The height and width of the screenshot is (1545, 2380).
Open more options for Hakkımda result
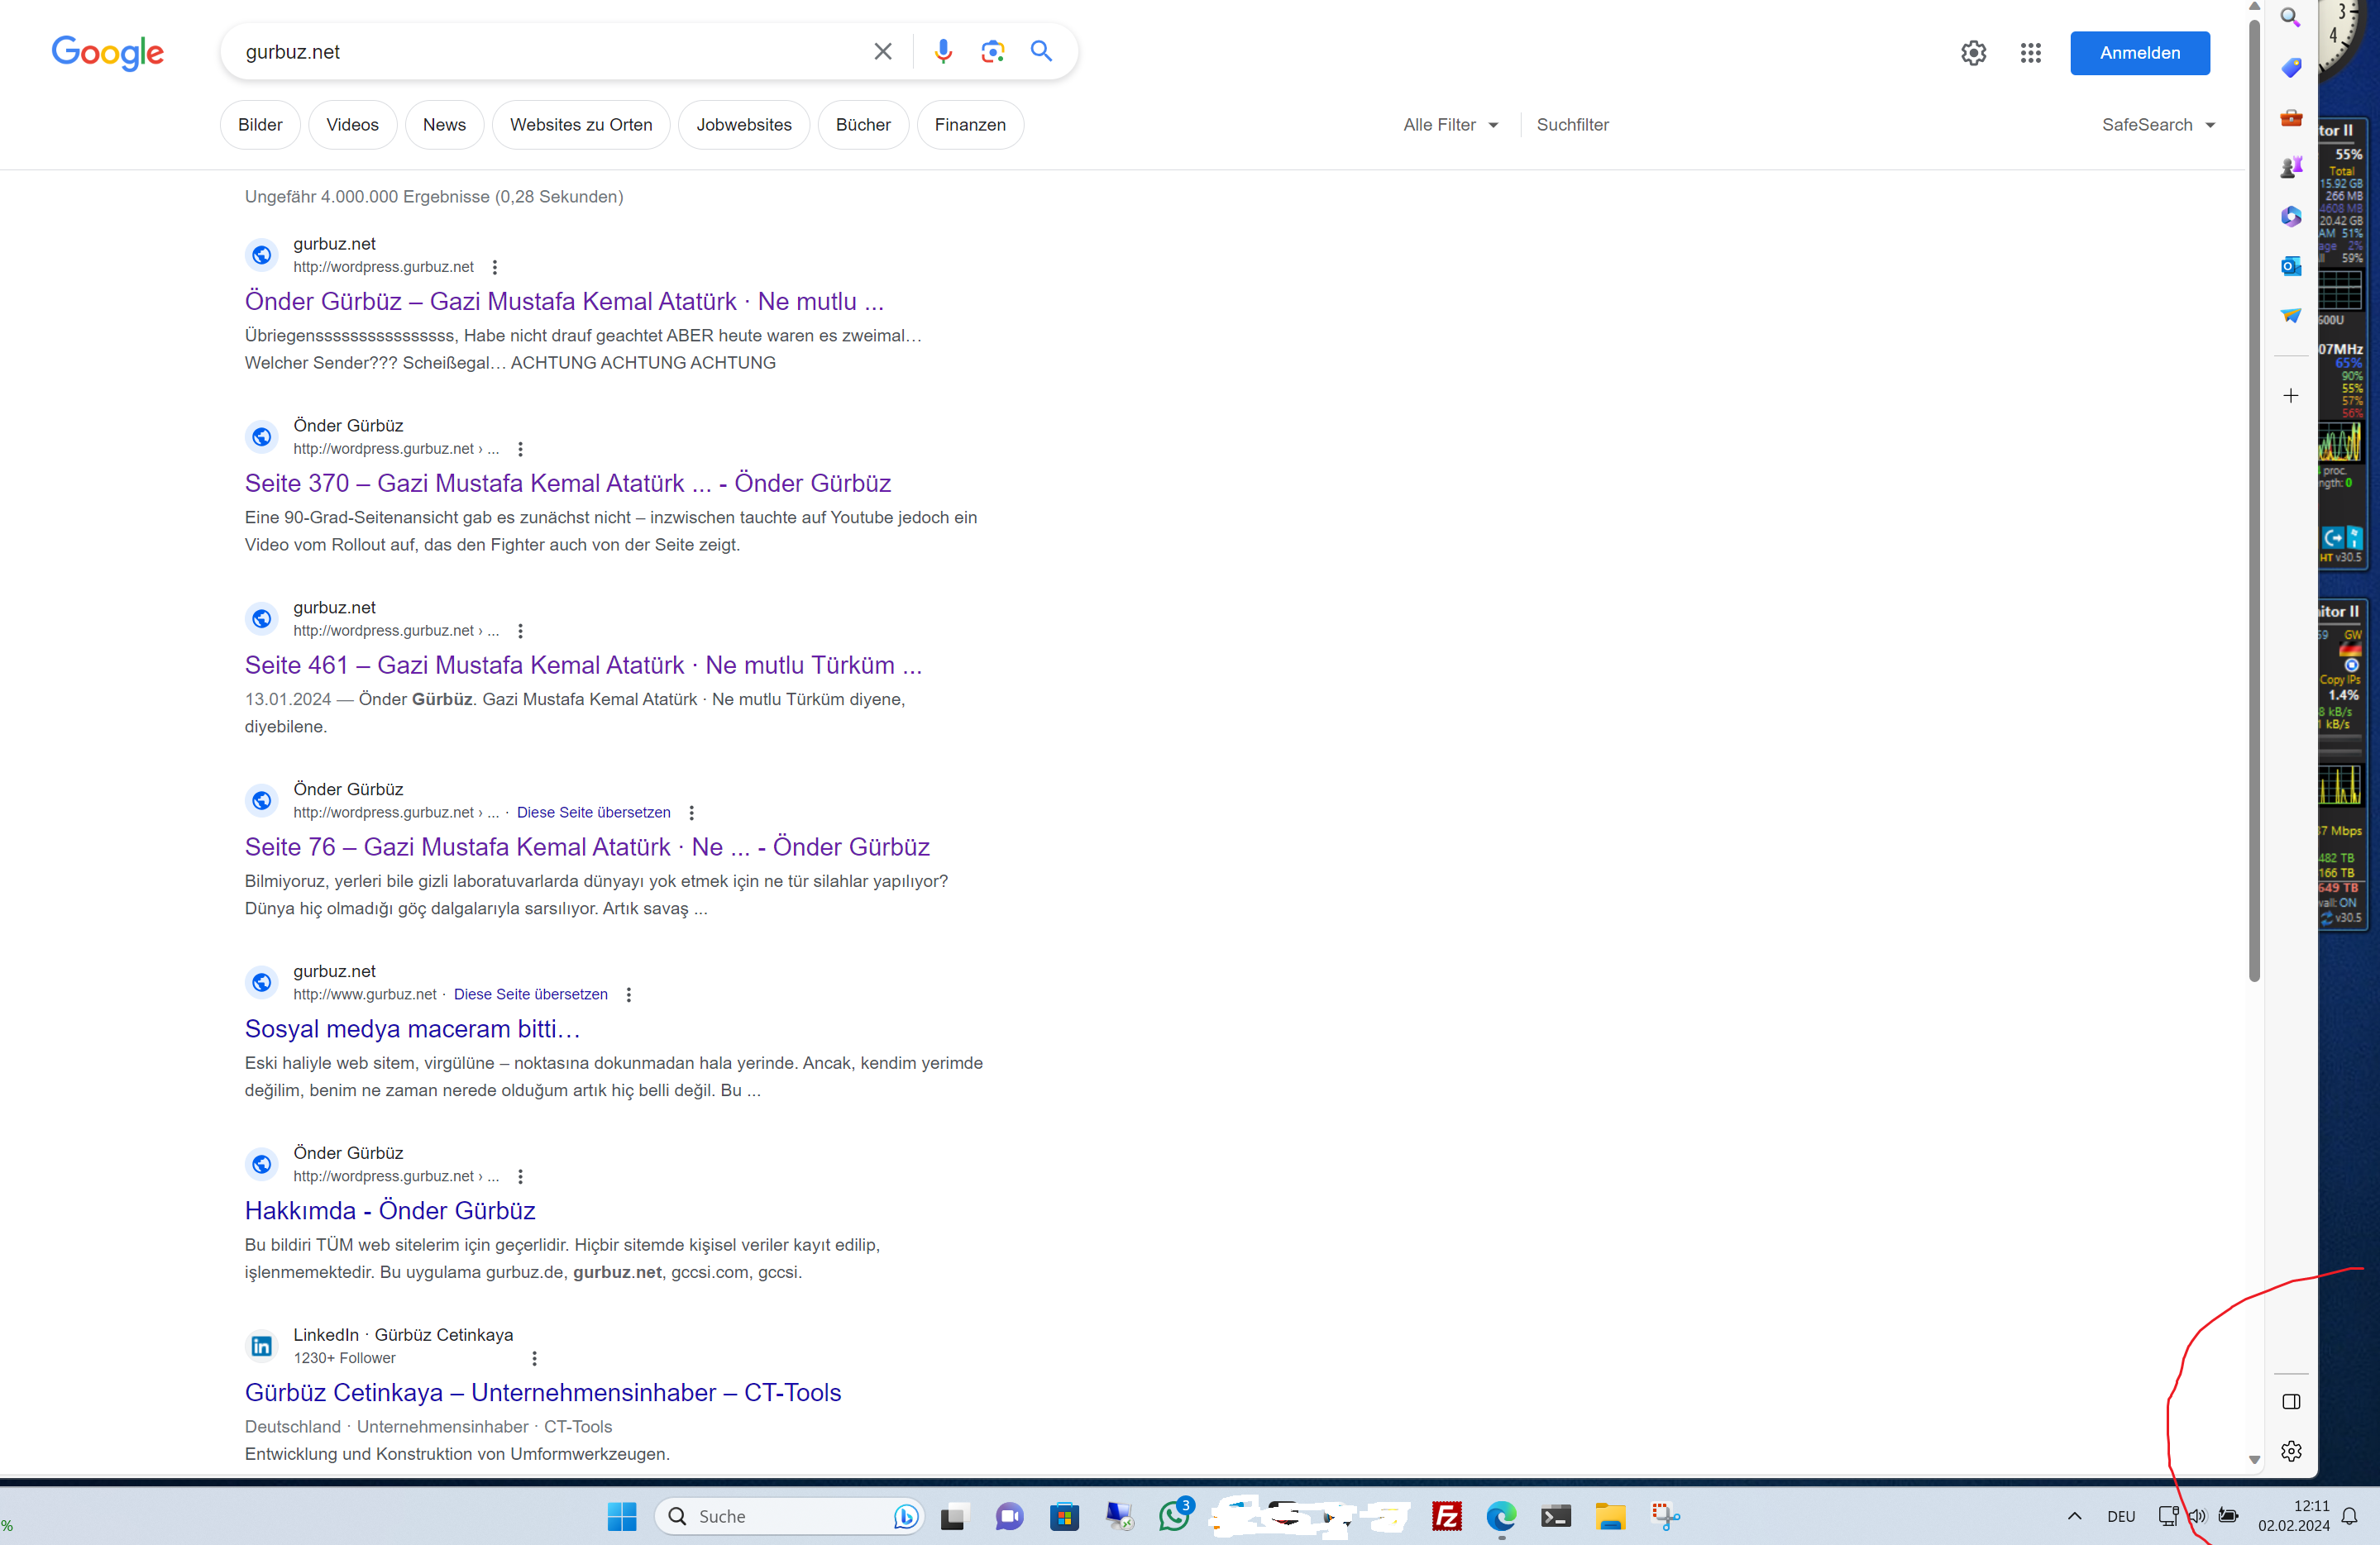[x=520, y=1177]
